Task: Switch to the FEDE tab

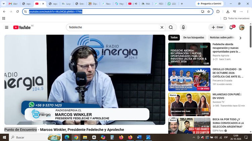Action: [159, 4]
